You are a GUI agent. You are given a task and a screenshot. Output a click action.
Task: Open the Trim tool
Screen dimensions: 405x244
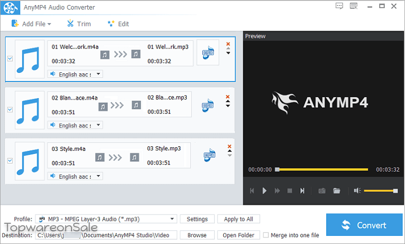(x=79, y=24)
